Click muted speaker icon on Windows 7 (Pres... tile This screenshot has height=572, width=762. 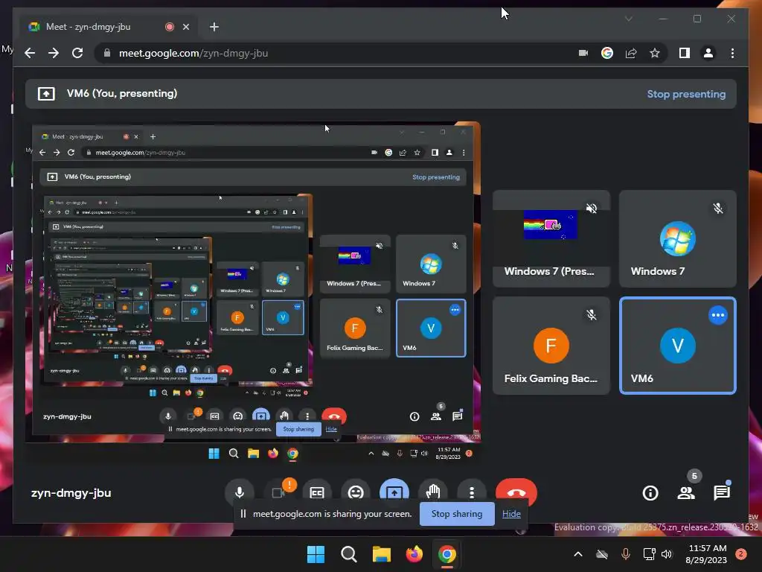click(x=592, y=209)
